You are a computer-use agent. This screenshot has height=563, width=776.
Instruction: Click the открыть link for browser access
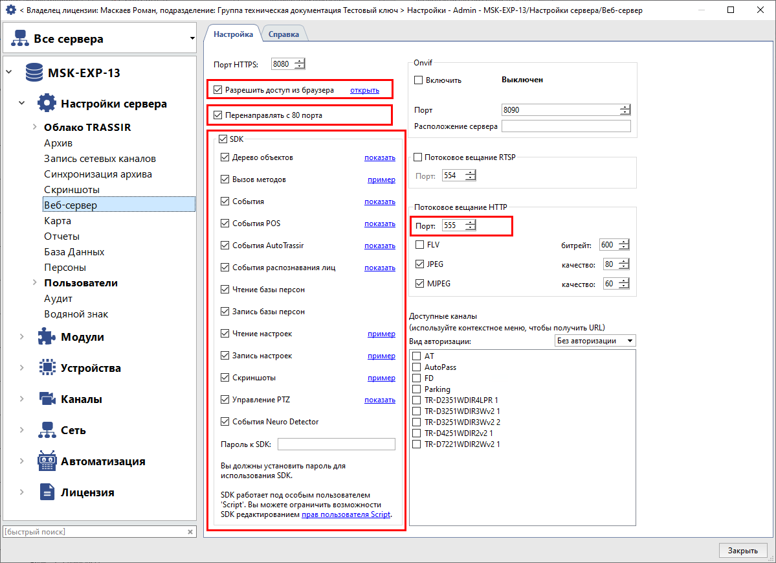click(365, 90)
